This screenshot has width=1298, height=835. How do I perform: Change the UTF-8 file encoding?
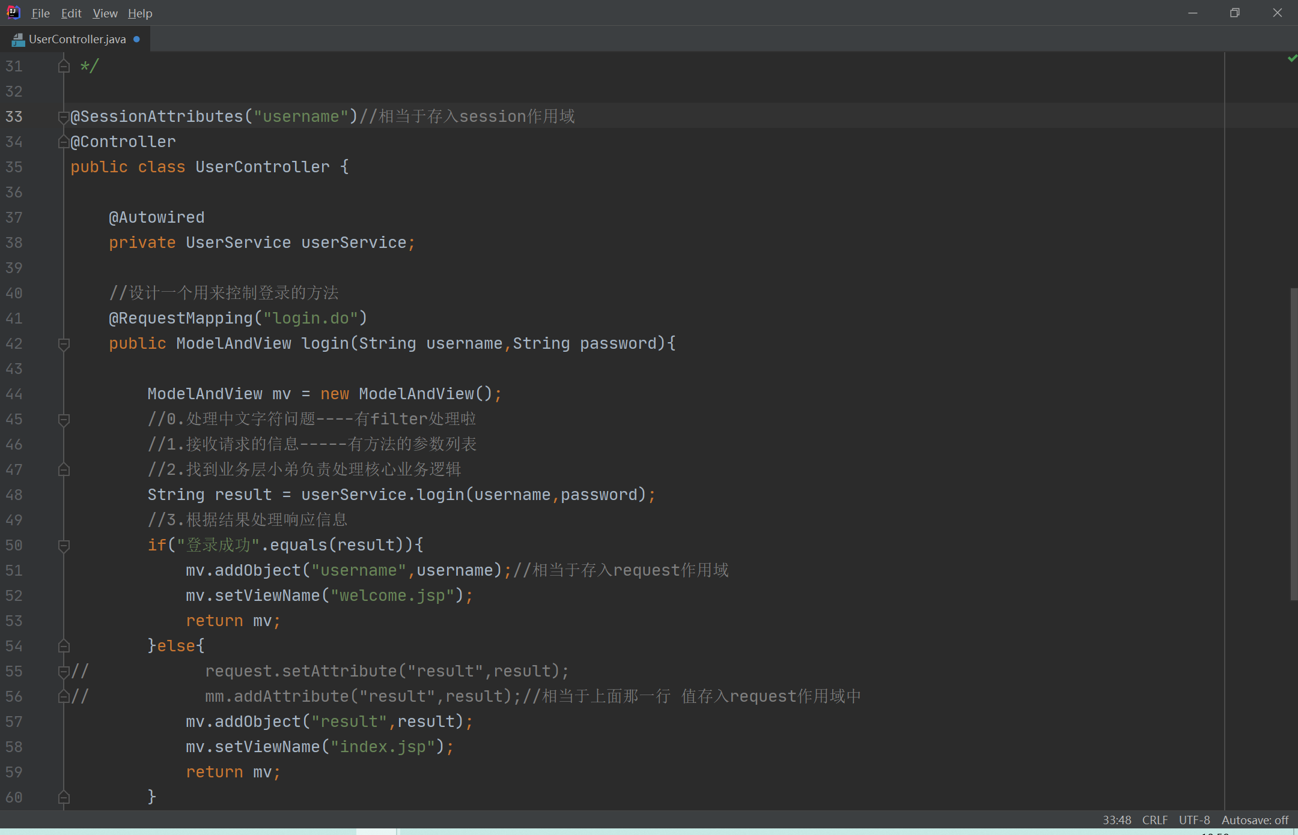[1194, 820]
